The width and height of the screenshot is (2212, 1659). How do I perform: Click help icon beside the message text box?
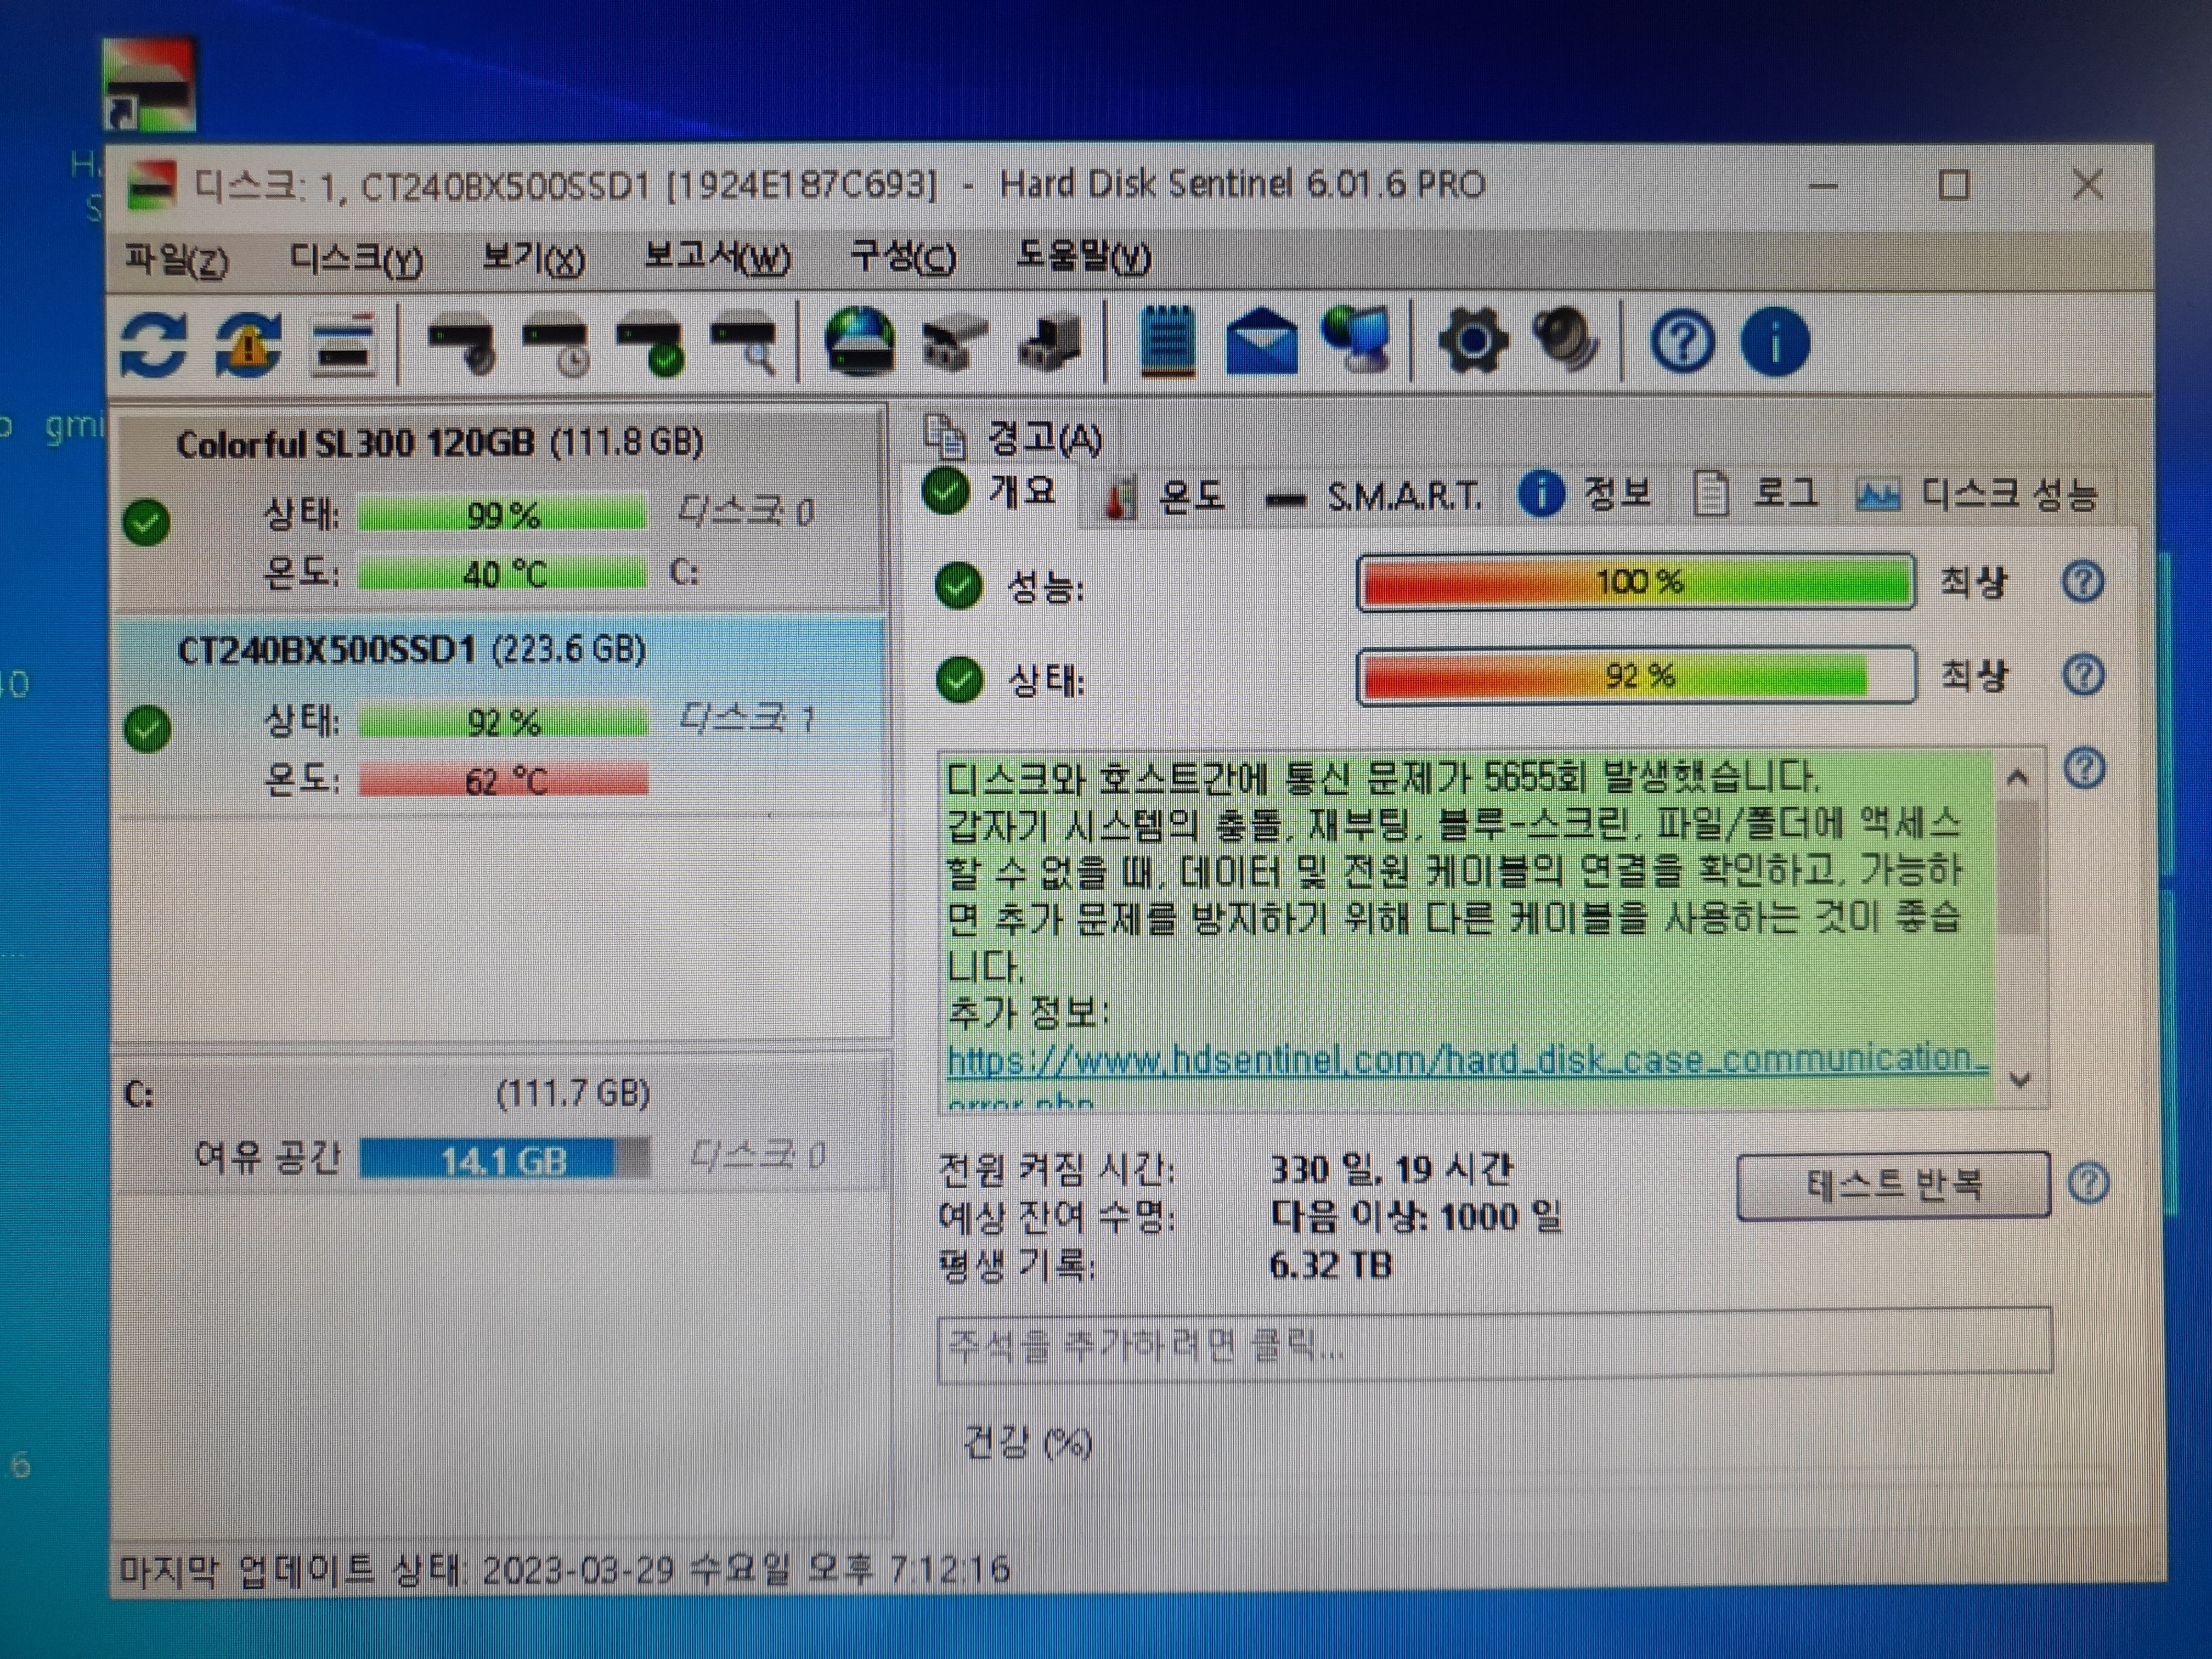(2085, 769)
